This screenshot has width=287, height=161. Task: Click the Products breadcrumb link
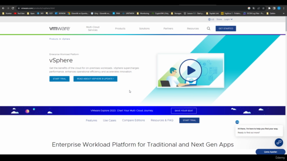[54, 39]
